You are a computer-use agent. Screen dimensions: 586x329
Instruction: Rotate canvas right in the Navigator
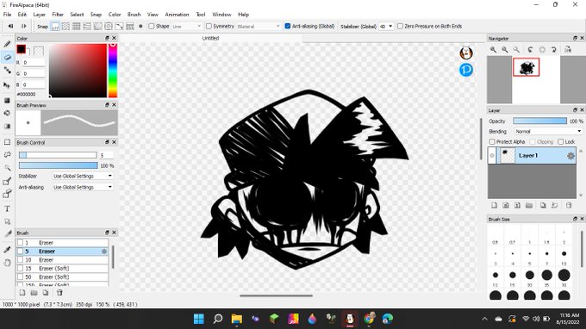coord(554,49)
